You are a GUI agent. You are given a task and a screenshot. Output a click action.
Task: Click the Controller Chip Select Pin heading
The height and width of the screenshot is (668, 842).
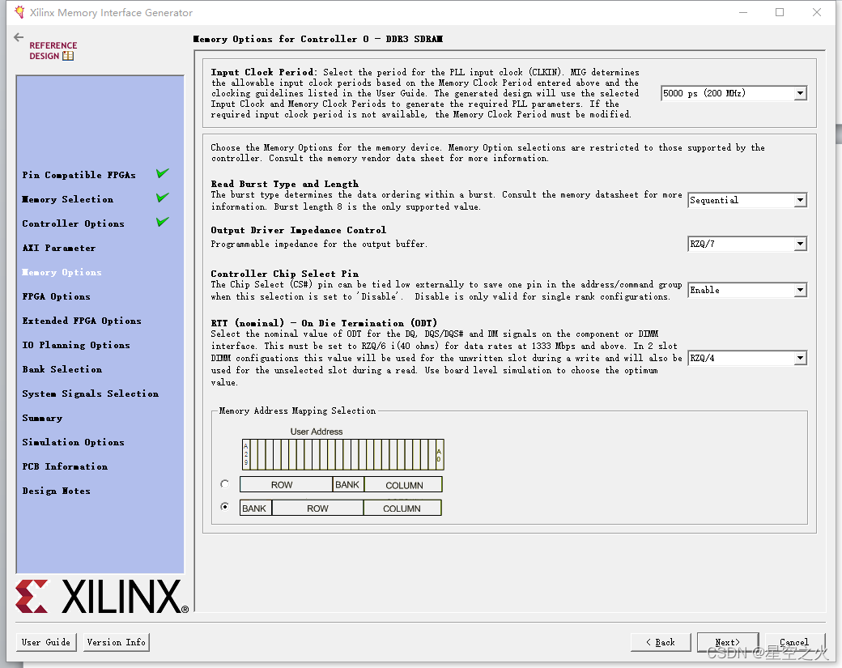[x=285, y=274]
